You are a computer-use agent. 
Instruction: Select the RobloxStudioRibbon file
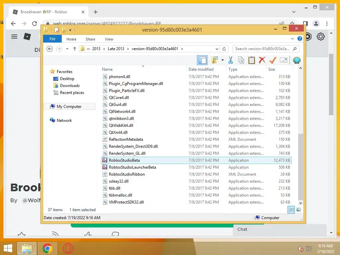[x=196, y=174]
